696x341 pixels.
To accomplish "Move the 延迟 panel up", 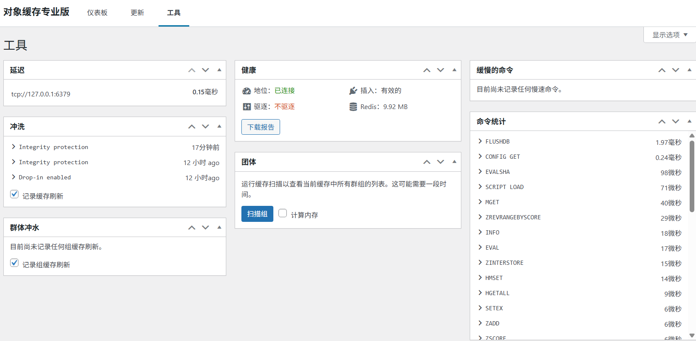I will [x=192, y=70].
